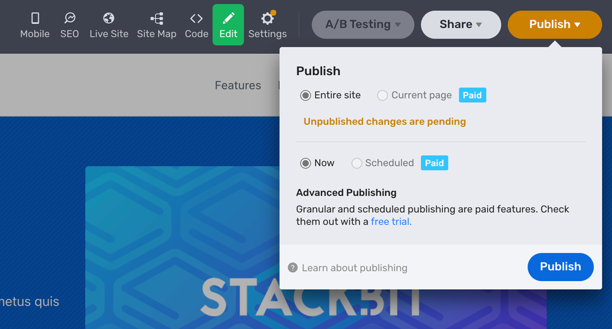
Task: Switch to Mobile preview
Action: click(x=35, y=25)
